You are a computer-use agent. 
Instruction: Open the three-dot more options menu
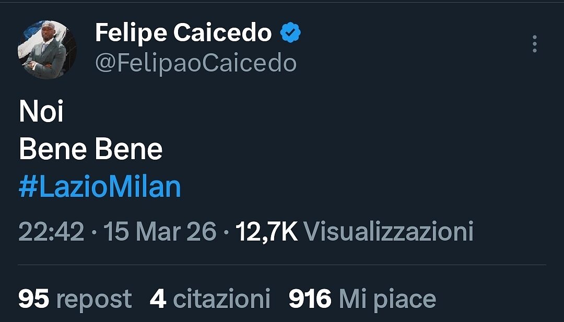[x=534, y=44]
